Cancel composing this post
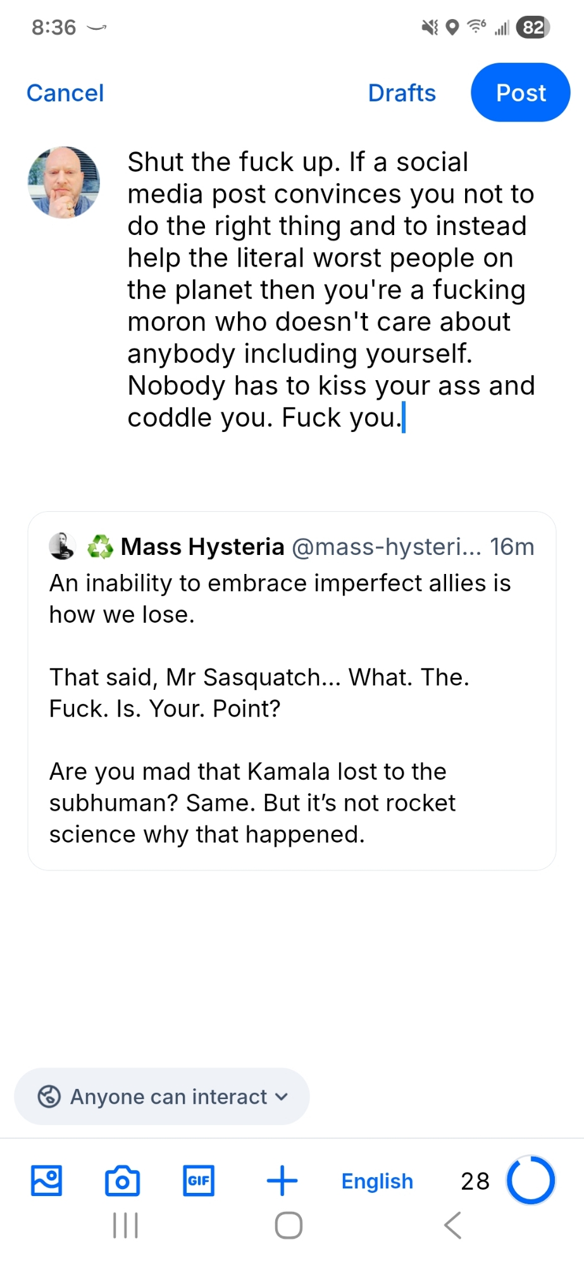This screenshot has width=584, height=1267. tap(65, 93)
